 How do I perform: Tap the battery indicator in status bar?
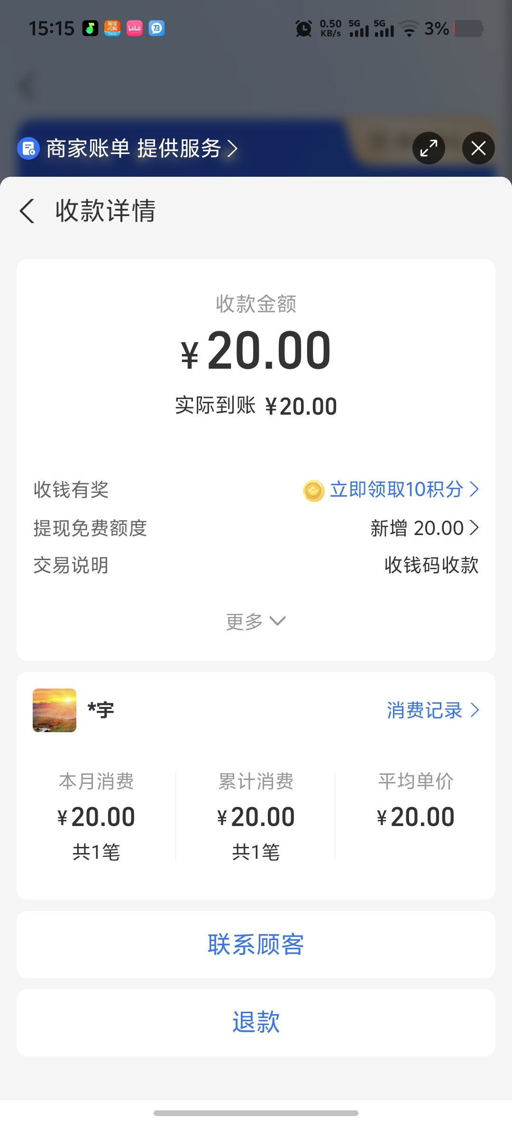pos(468,28)
